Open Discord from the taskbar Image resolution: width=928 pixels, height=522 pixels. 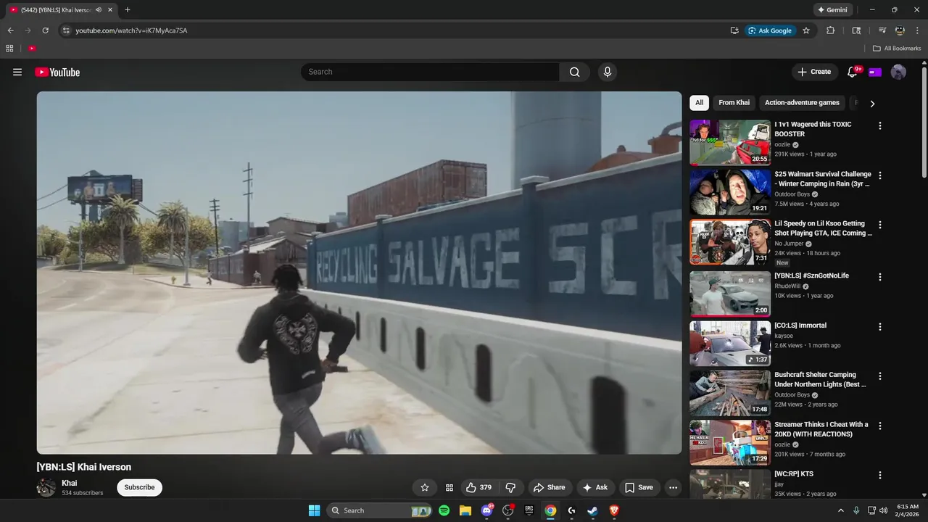coord(486,510)
